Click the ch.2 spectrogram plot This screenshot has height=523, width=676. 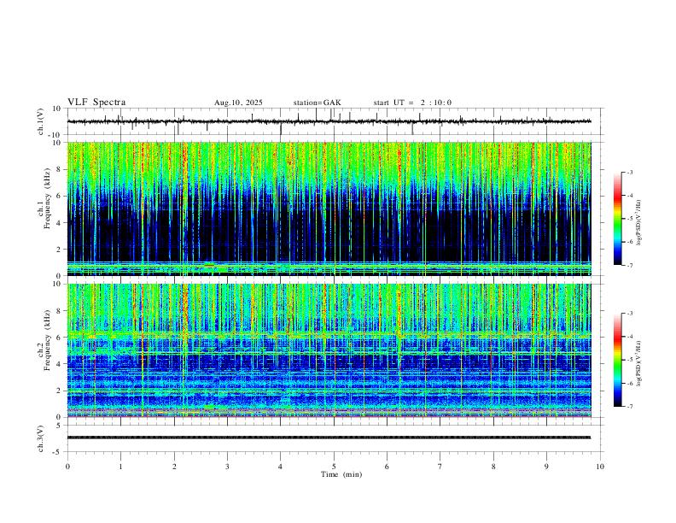[329, 350]
